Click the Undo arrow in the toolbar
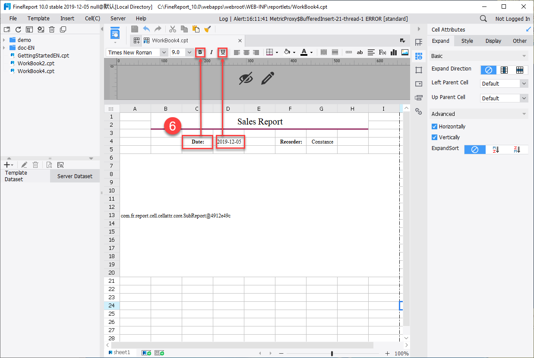This screenshot has height=358, width=534. 146,29
